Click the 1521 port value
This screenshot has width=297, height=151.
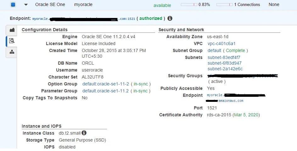click(x=212, y=108)
